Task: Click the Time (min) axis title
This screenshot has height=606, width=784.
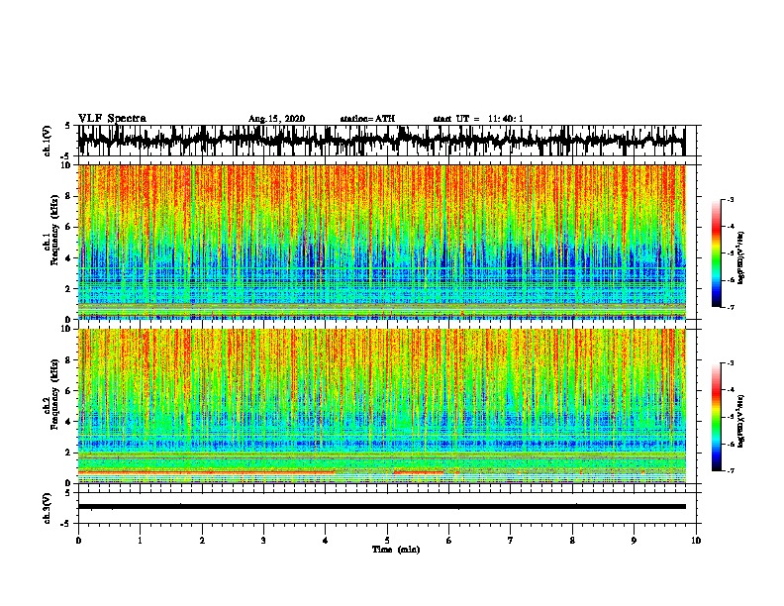Action: tap(396, 550)
